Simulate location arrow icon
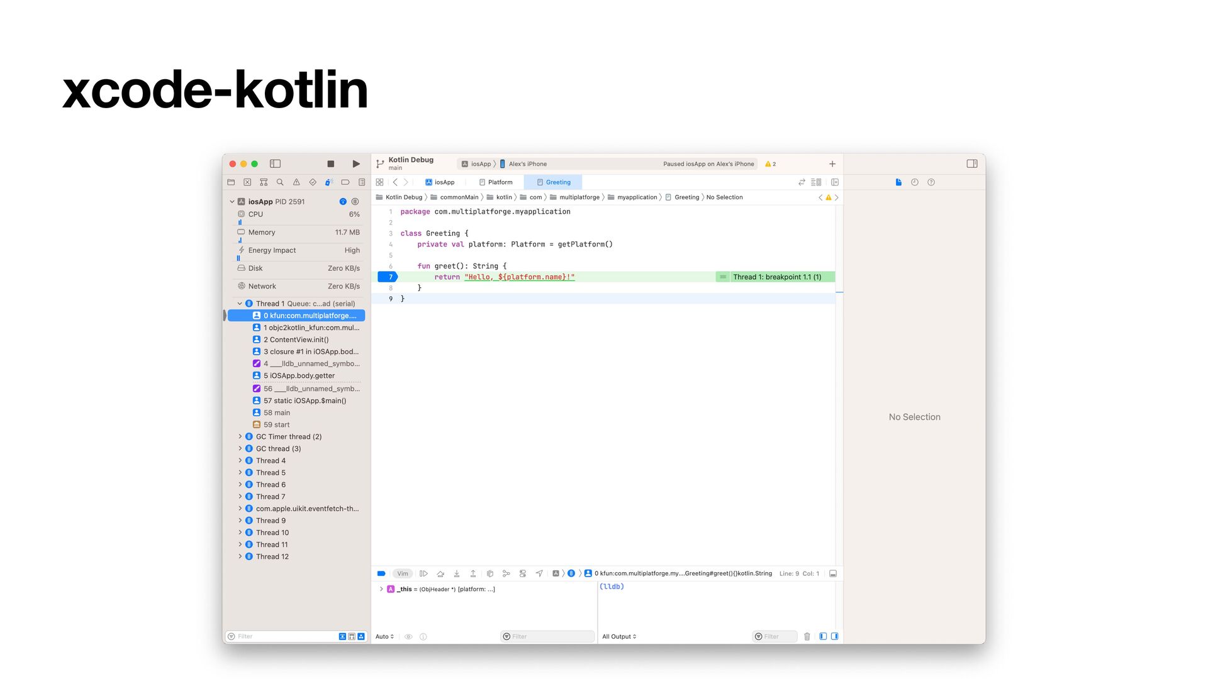The height and width of the screenshot is (679, 1208). 539,574
